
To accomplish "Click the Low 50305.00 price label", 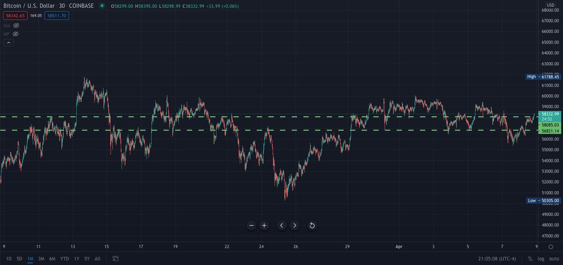I will point(543,201).
